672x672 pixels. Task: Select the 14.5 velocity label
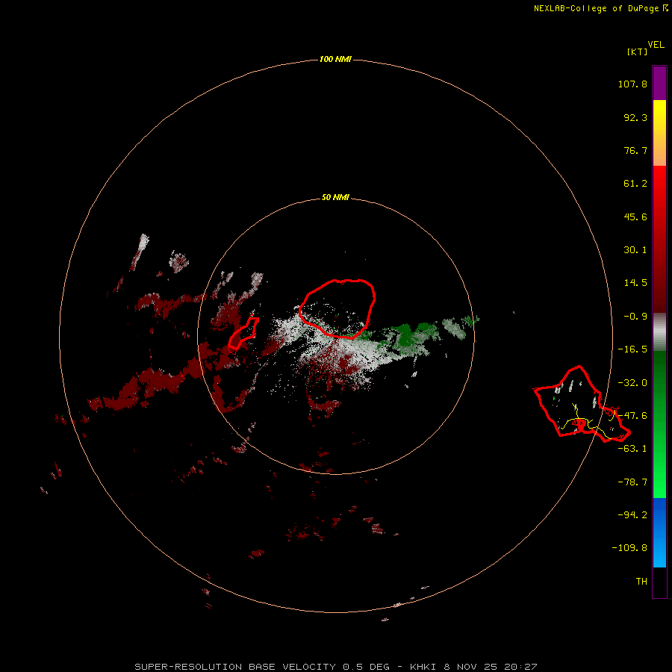635,283
